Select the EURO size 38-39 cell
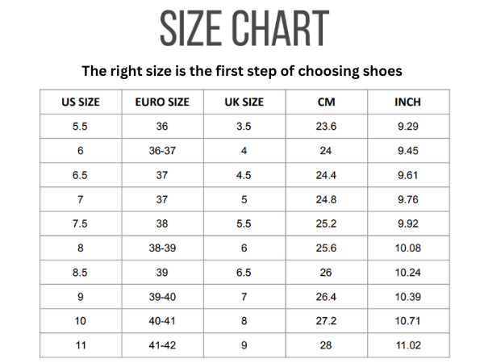This screenshot has height=363, width=484. click(162, 248)
